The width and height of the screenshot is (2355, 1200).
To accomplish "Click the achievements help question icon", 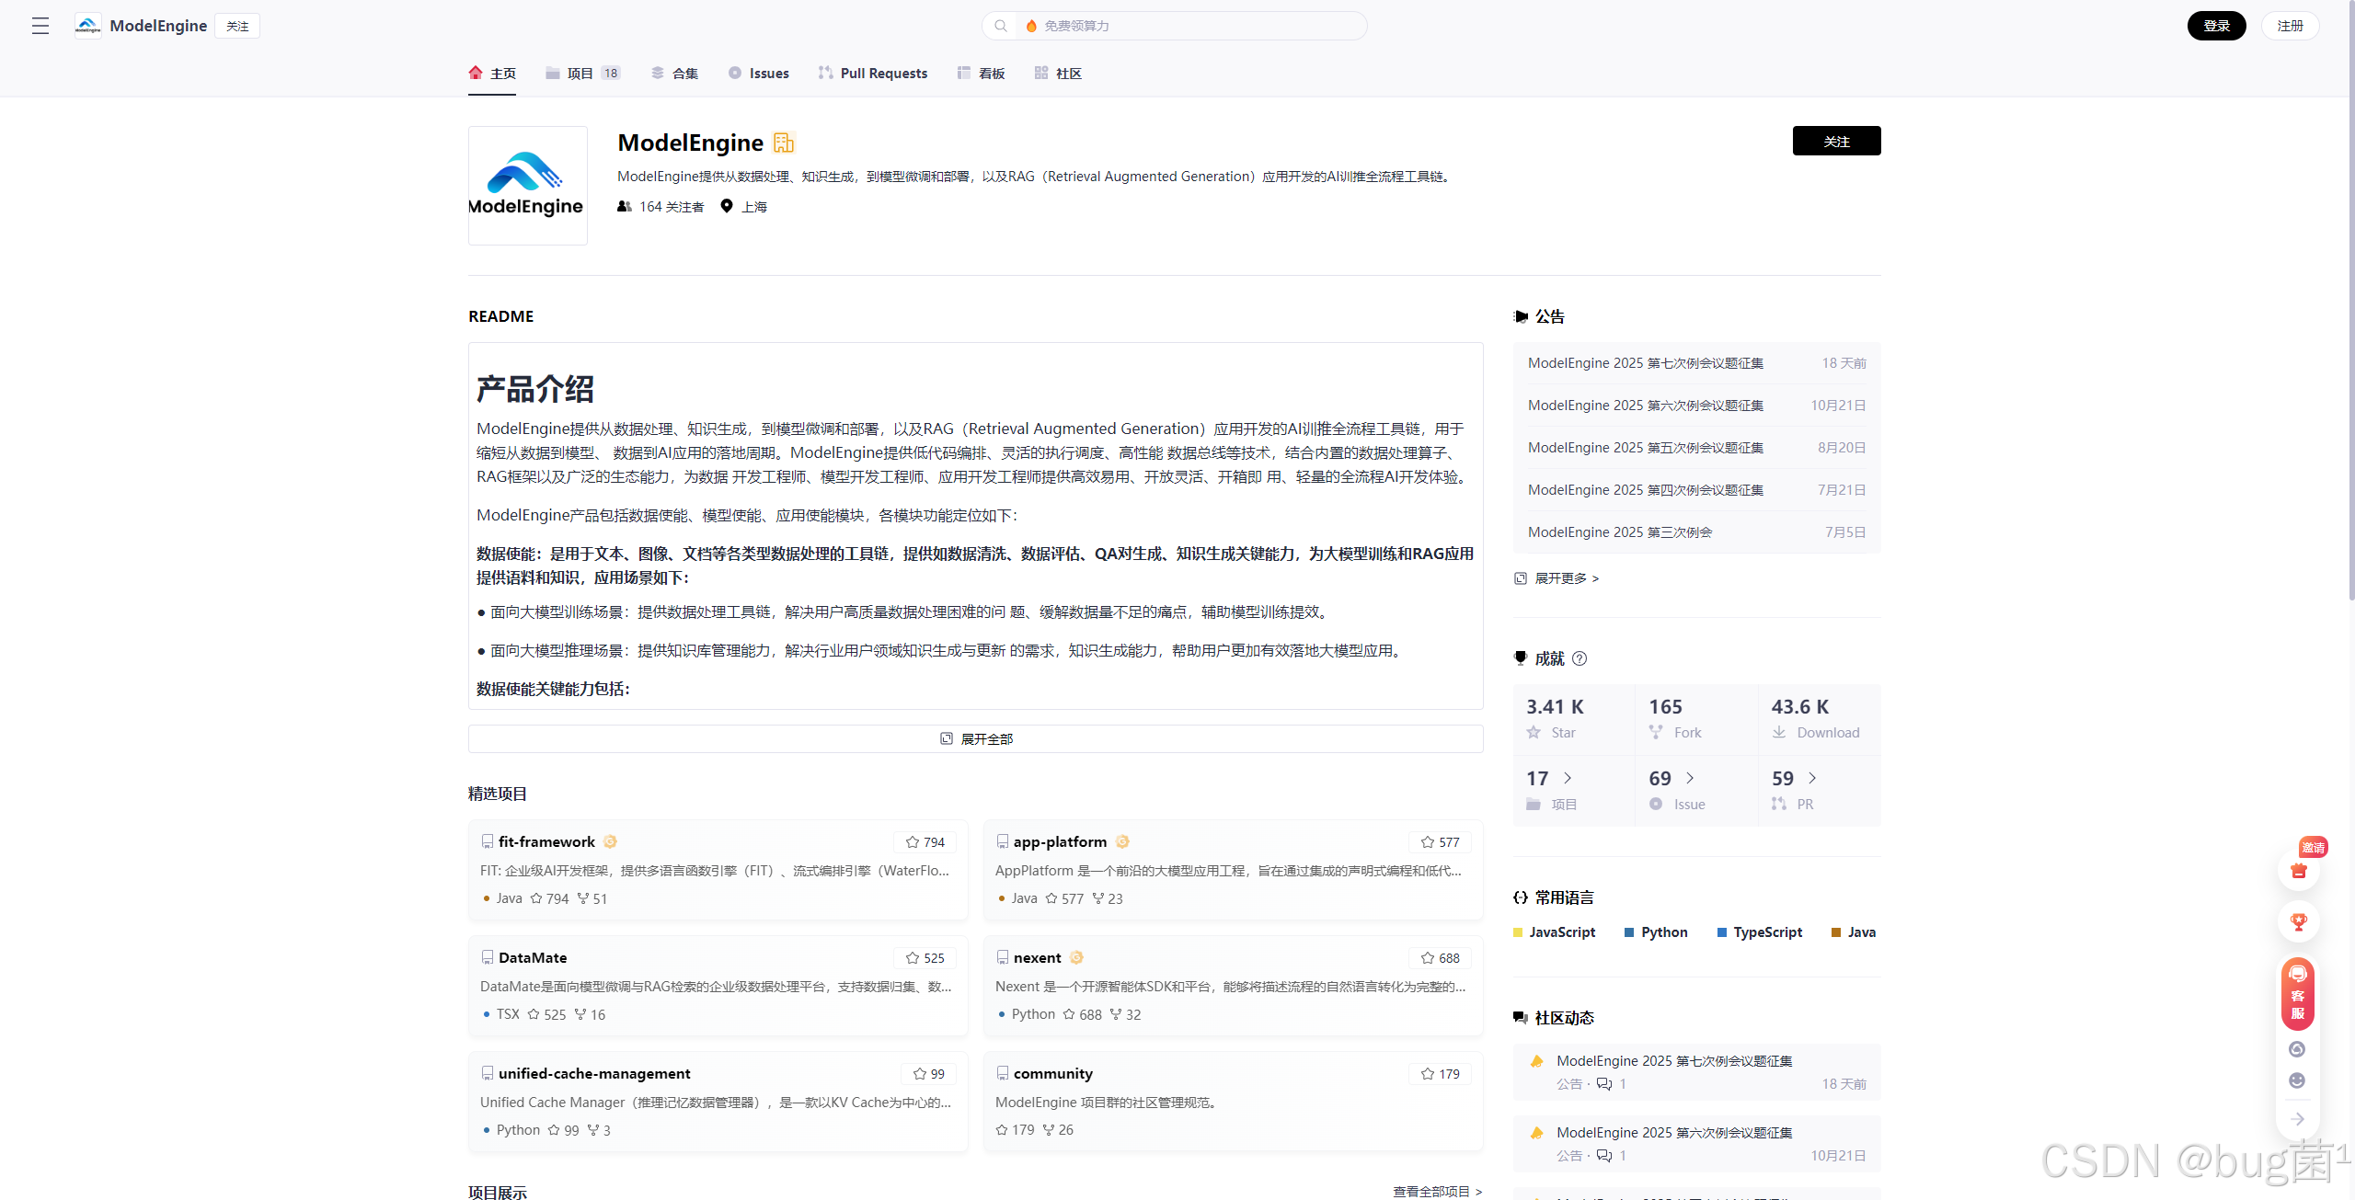I will [1580, 658].
